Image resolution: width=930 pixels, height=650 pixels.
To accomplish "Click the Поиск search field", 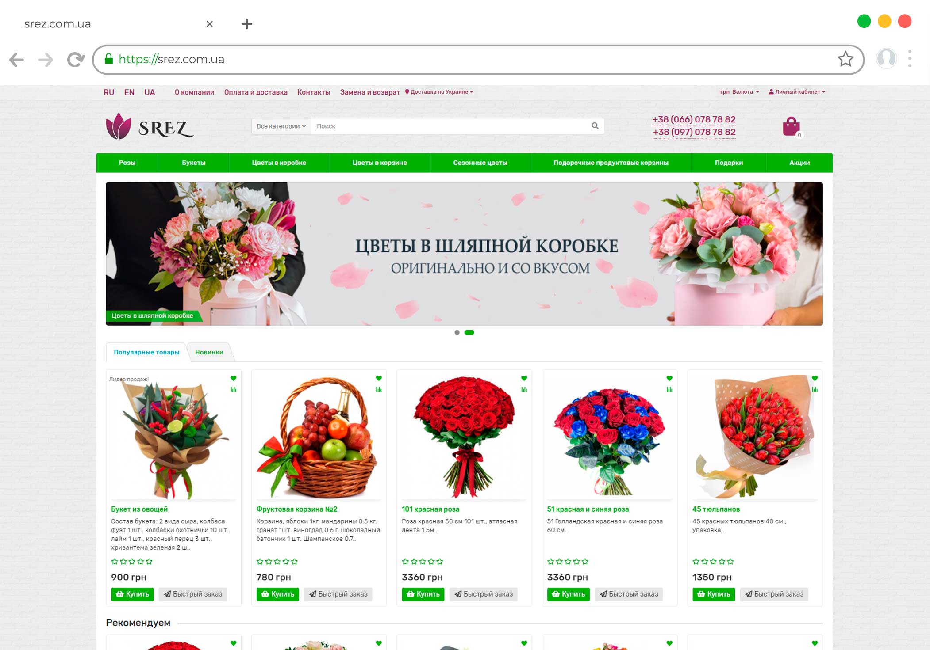I will pos(451,126).
